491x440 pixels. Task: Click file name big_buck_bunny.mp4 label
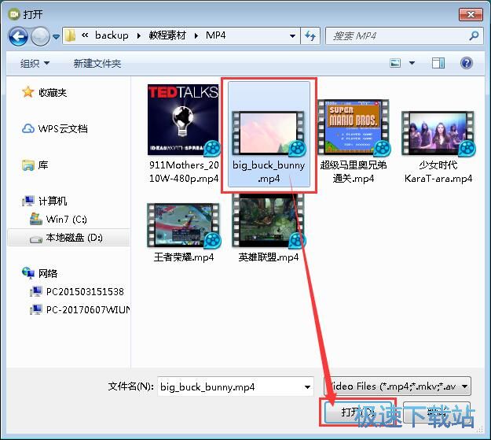point(269,172)
